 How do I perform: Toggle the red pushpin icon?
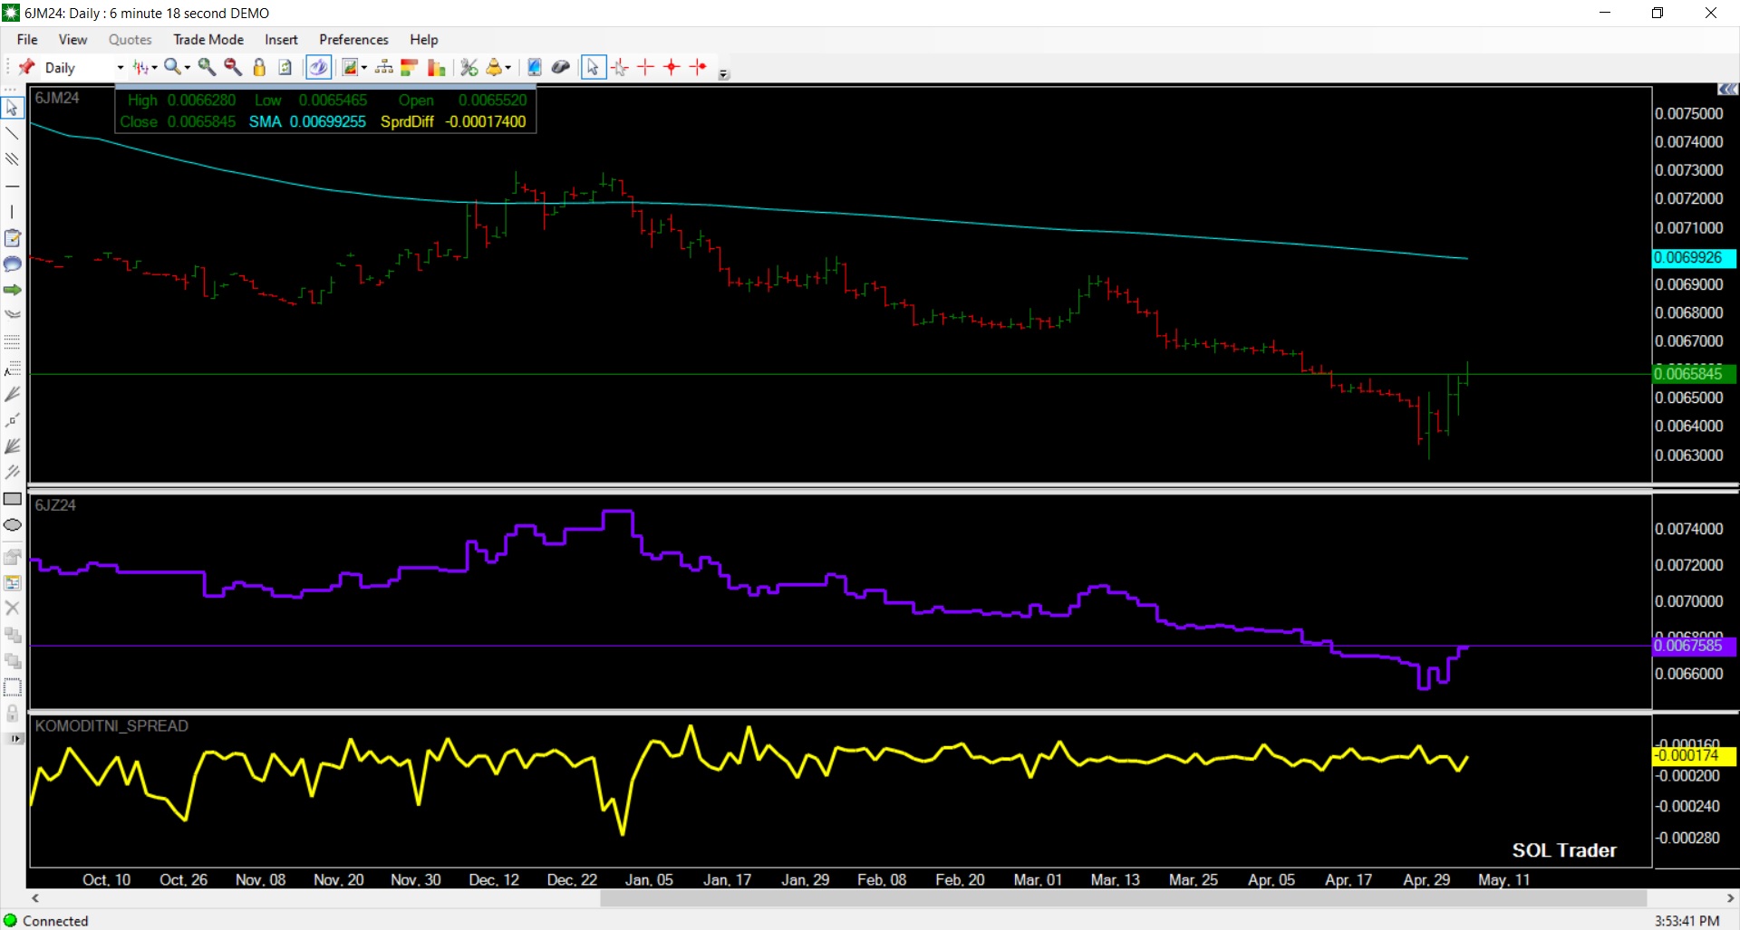coord(27,67)
